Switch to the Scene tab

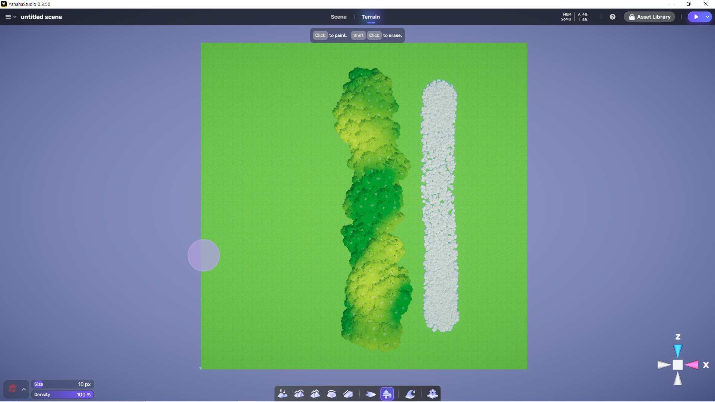tap(338, 17)
